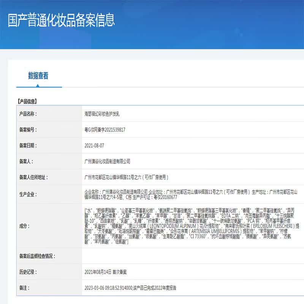
Task: Select history entry 2021年08月14日 首次备案
Action: tap(106, 272)
